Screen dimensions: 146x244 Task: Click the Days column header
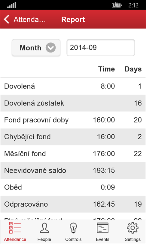[x=133, y=69]
